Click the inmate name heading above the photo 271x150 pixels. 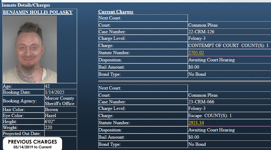point(37,12)
